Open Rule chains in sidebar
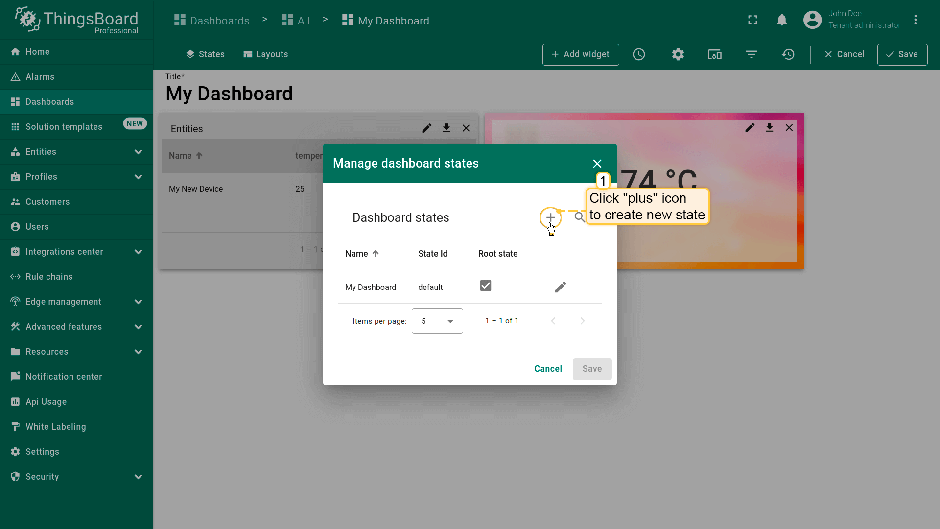This screenshot has width=940, height=529. (49, 277)
